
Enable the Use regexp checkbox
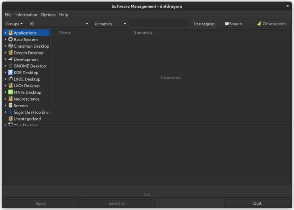coord(191,24)
